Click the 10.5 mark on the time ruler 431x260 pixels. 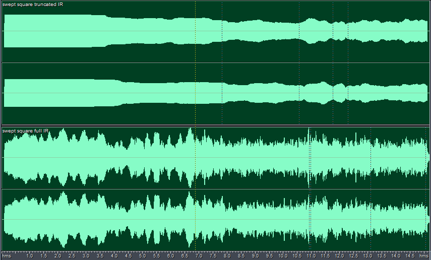(296, 256)
